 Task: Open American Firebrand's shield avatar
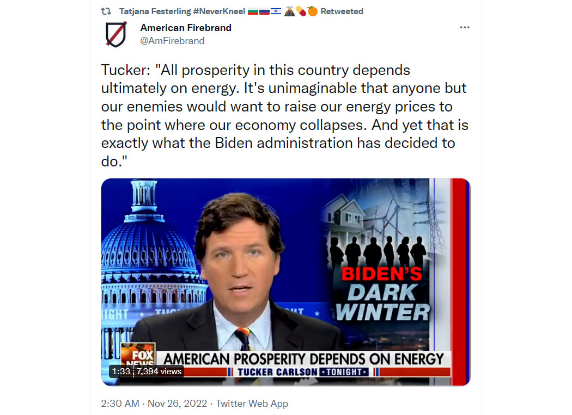click(116, 34)
